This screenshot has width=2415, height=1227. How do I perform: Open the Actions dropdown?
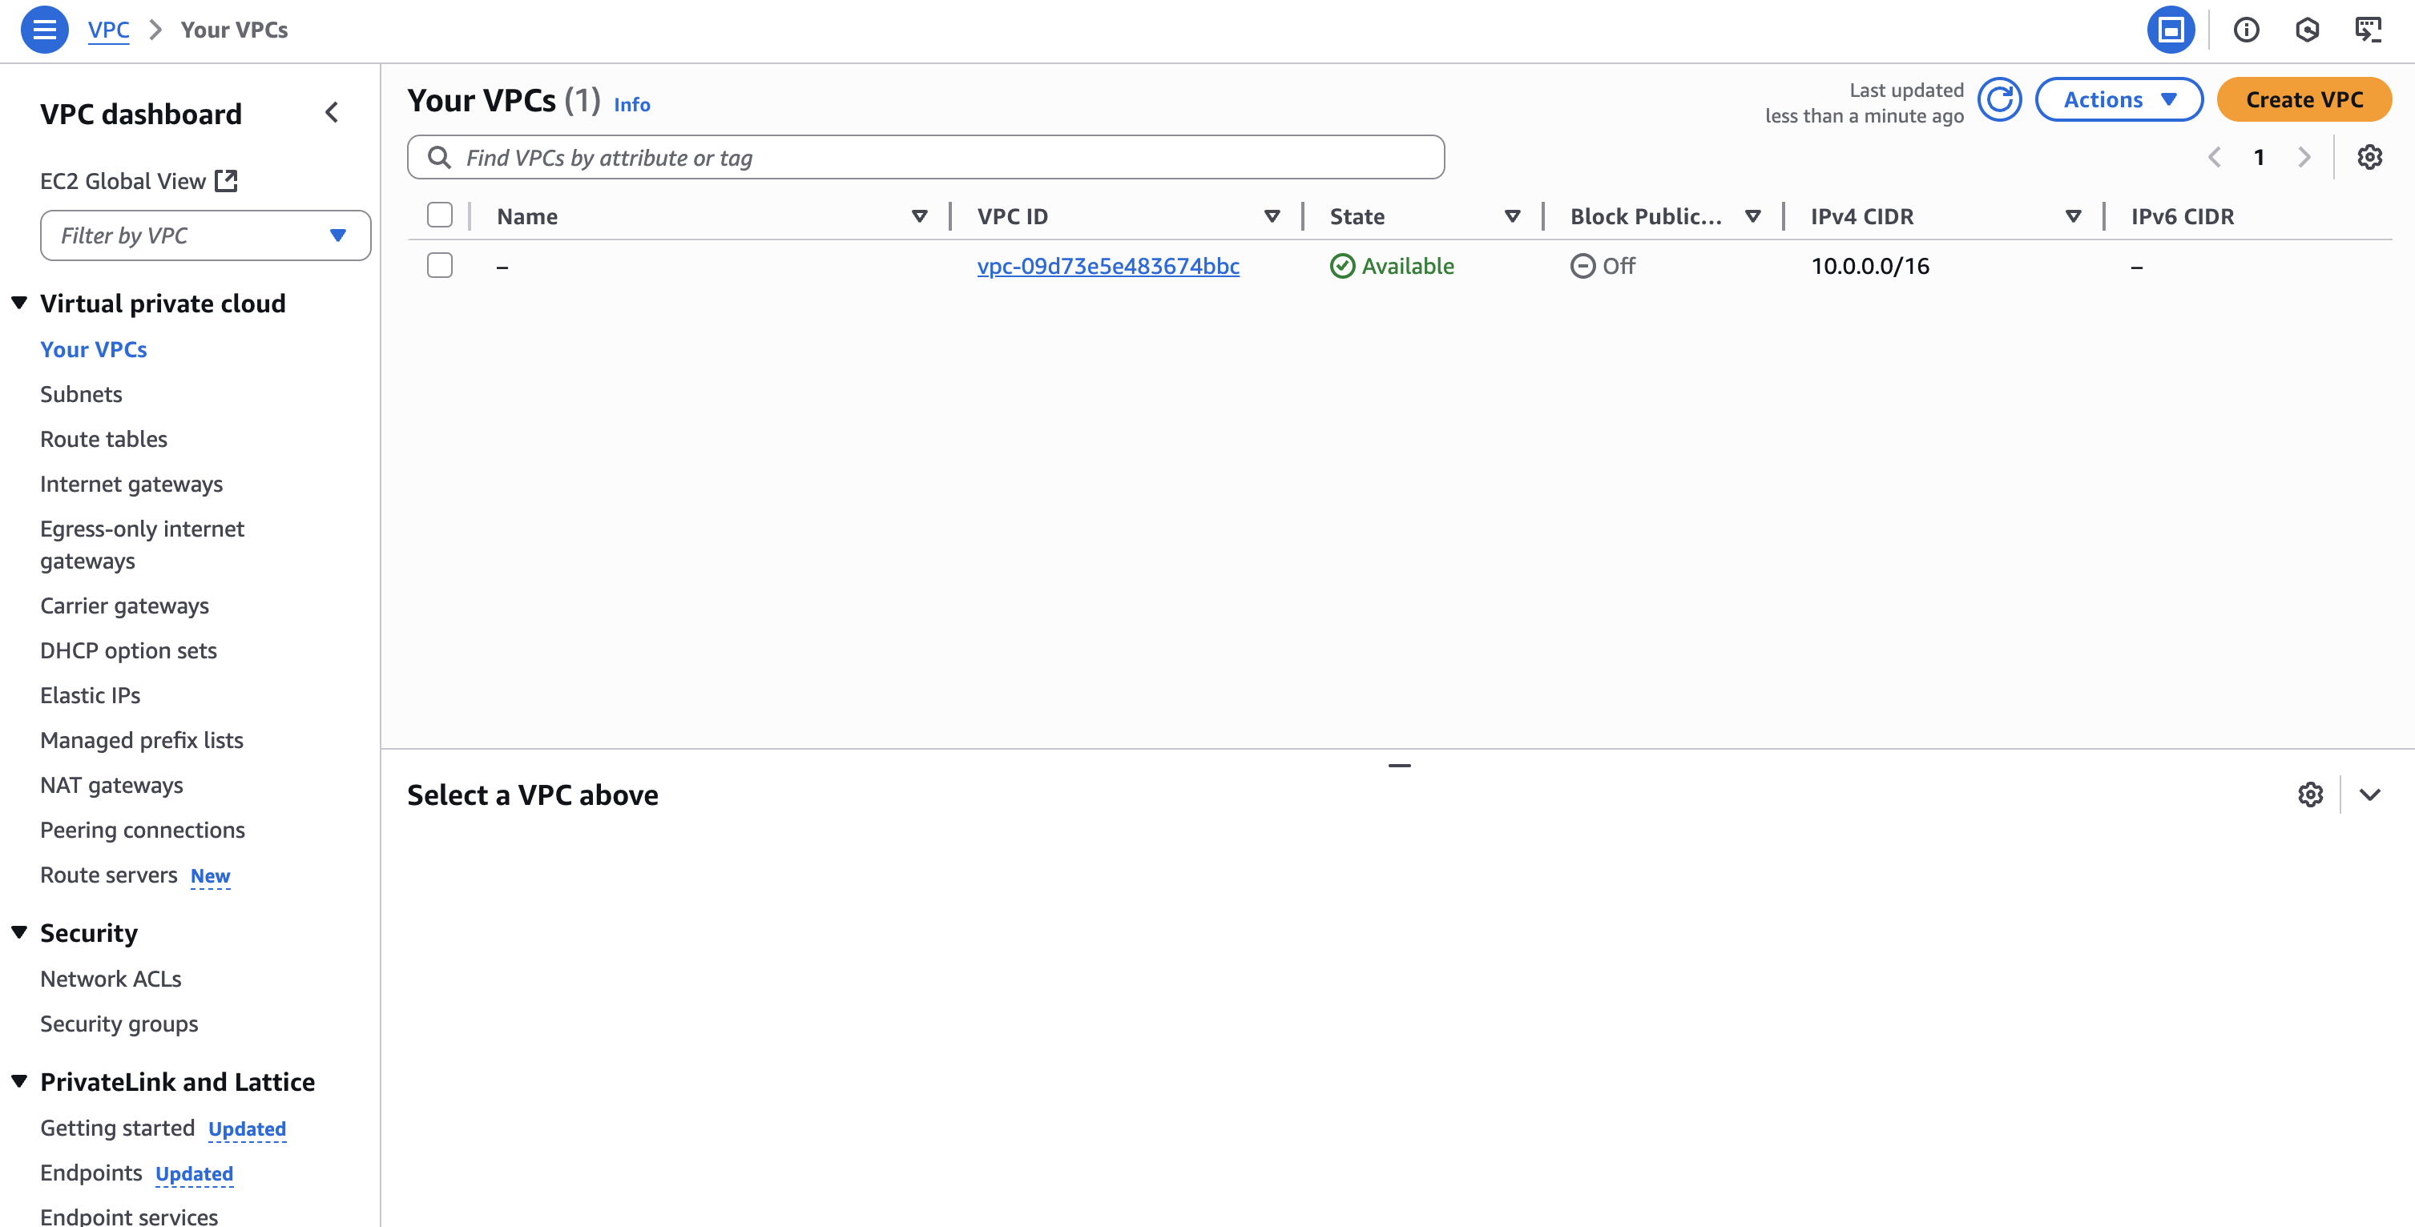[x=2118, y=100]
